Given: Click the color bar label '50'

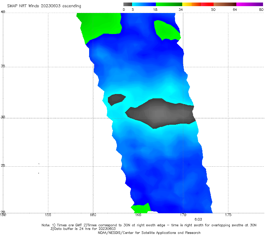Looking at the screenshot, I should pyautogui.click(x=213, y=9).
